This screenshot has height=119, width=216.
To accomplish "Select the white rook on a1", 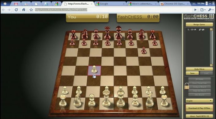I will tap(63, 101).
